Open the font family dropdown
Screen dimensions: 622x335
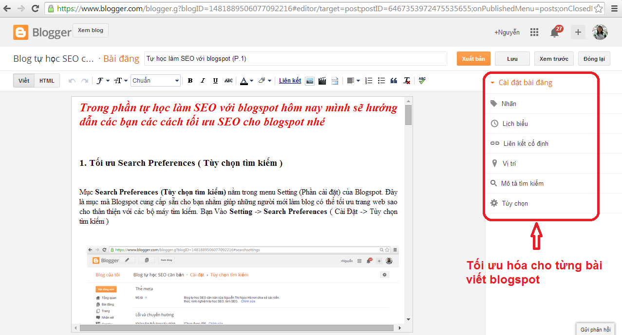click(103, 81)
